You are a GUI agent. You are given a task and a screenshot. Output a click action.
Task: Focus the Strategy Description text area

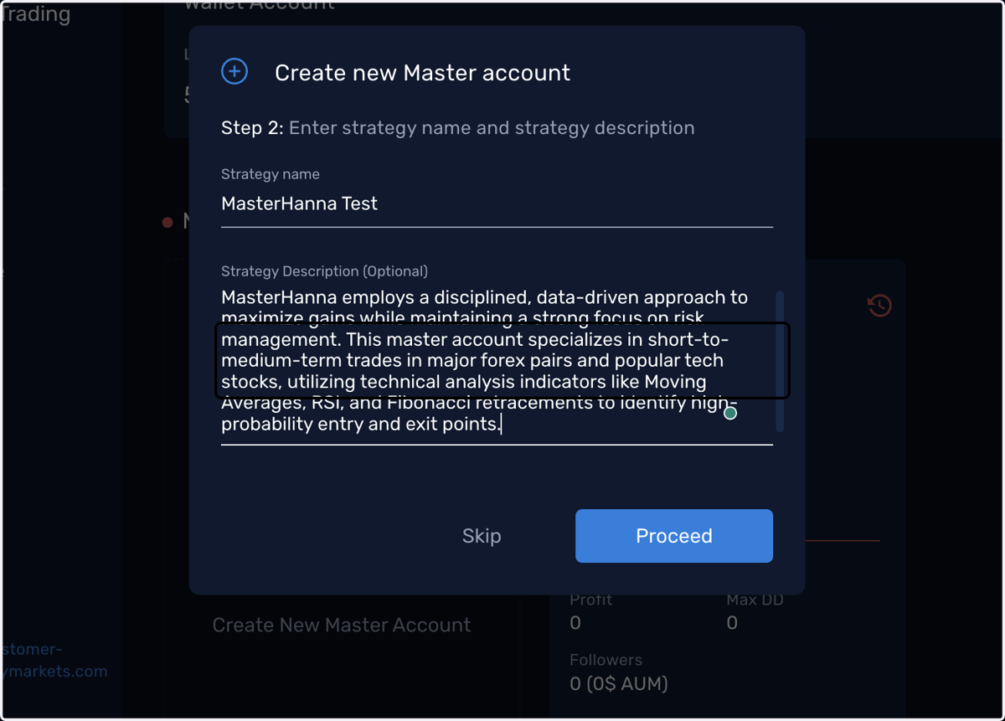[497, 361]
